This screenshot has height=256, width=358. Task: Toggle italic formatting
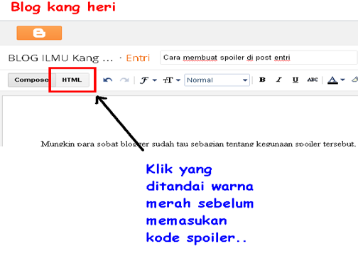click(x=279, y=80)
